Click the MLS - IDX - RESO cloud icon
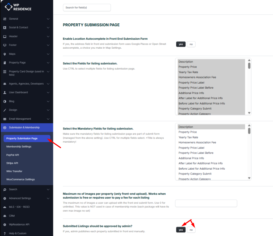Viewport: 273px width, 236px height. pyautogui.click(x=5, y=207)
